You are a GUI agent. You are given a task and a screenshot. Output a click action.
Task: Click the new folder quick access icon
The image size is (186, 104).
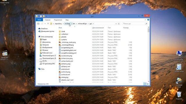click(x=44, y=16)
